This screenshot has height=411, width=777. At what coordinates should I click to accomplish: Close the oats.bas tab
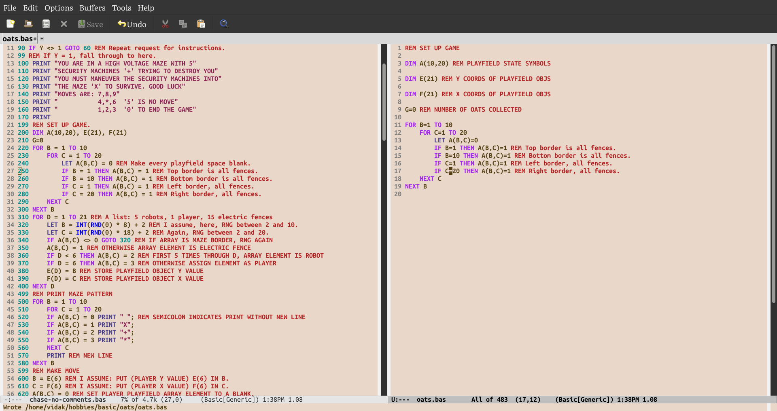pyautogui.click(x=35, y=39)
